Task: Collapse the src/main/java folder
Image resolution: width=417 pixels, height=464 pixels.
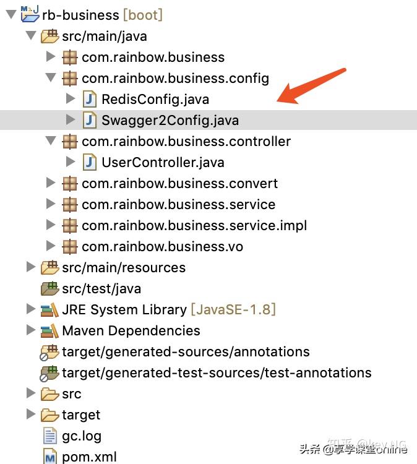Action: pyautogui.click(x=31, y=35)
